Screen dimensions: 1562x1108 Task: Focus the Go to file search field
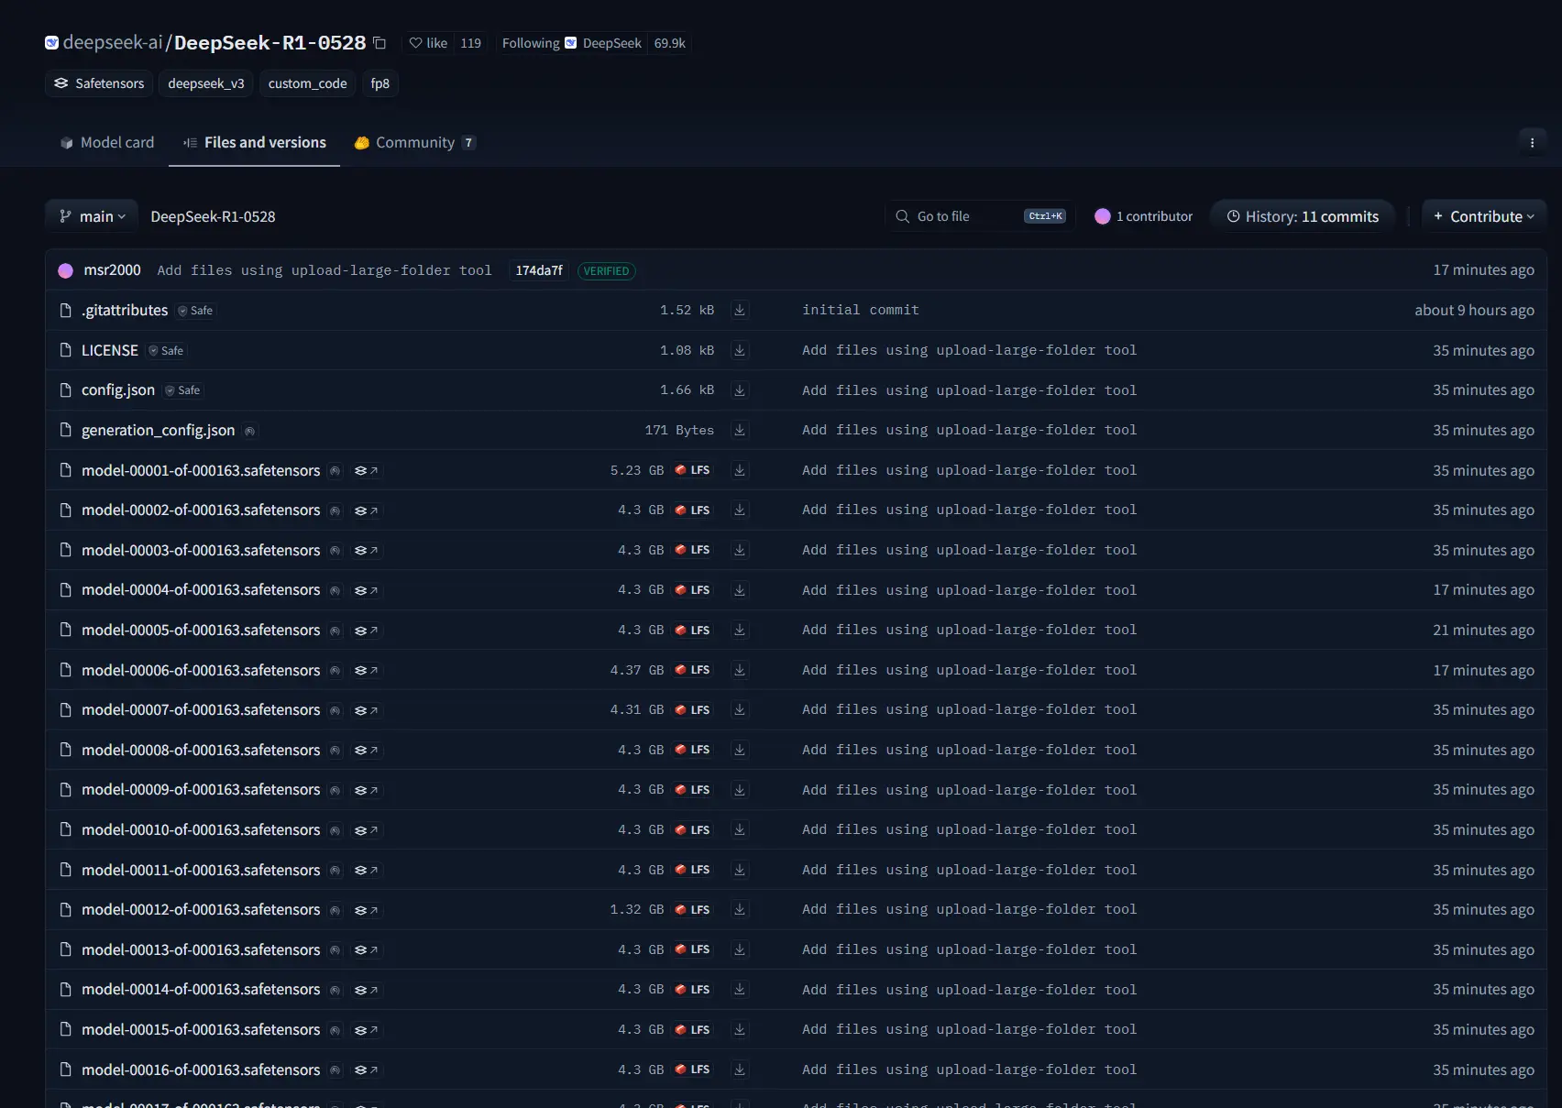point(979,216)
